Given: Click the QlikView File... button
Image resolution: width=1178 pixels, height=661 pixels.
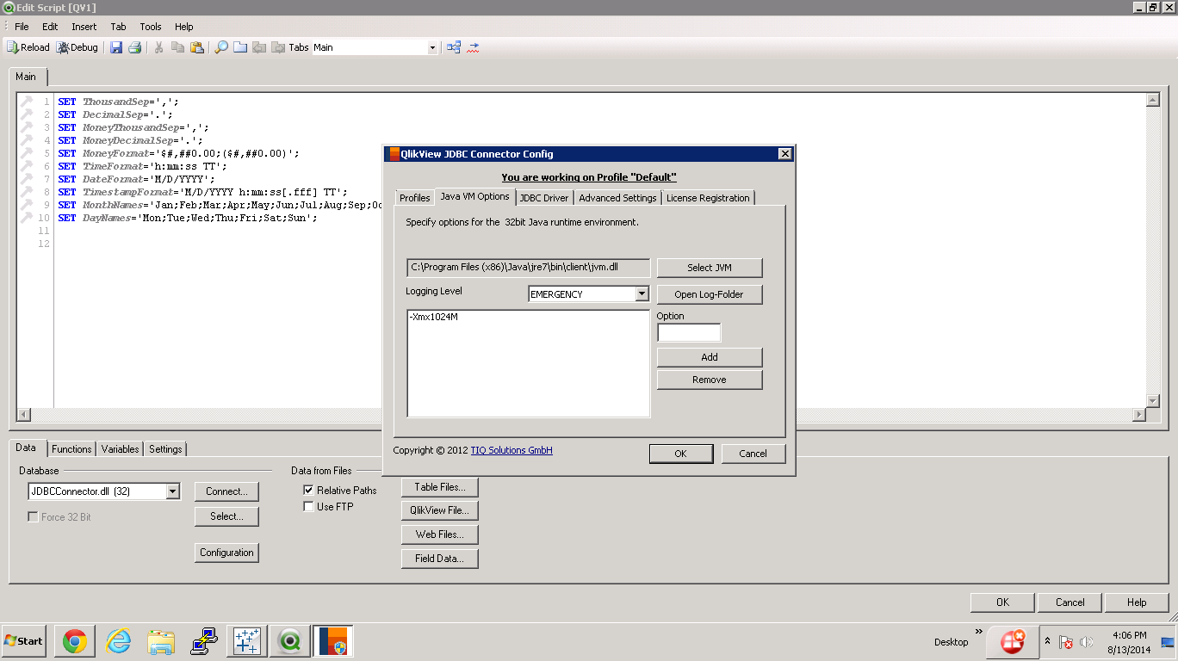Looking at the screenshot, I should point(440,510).
